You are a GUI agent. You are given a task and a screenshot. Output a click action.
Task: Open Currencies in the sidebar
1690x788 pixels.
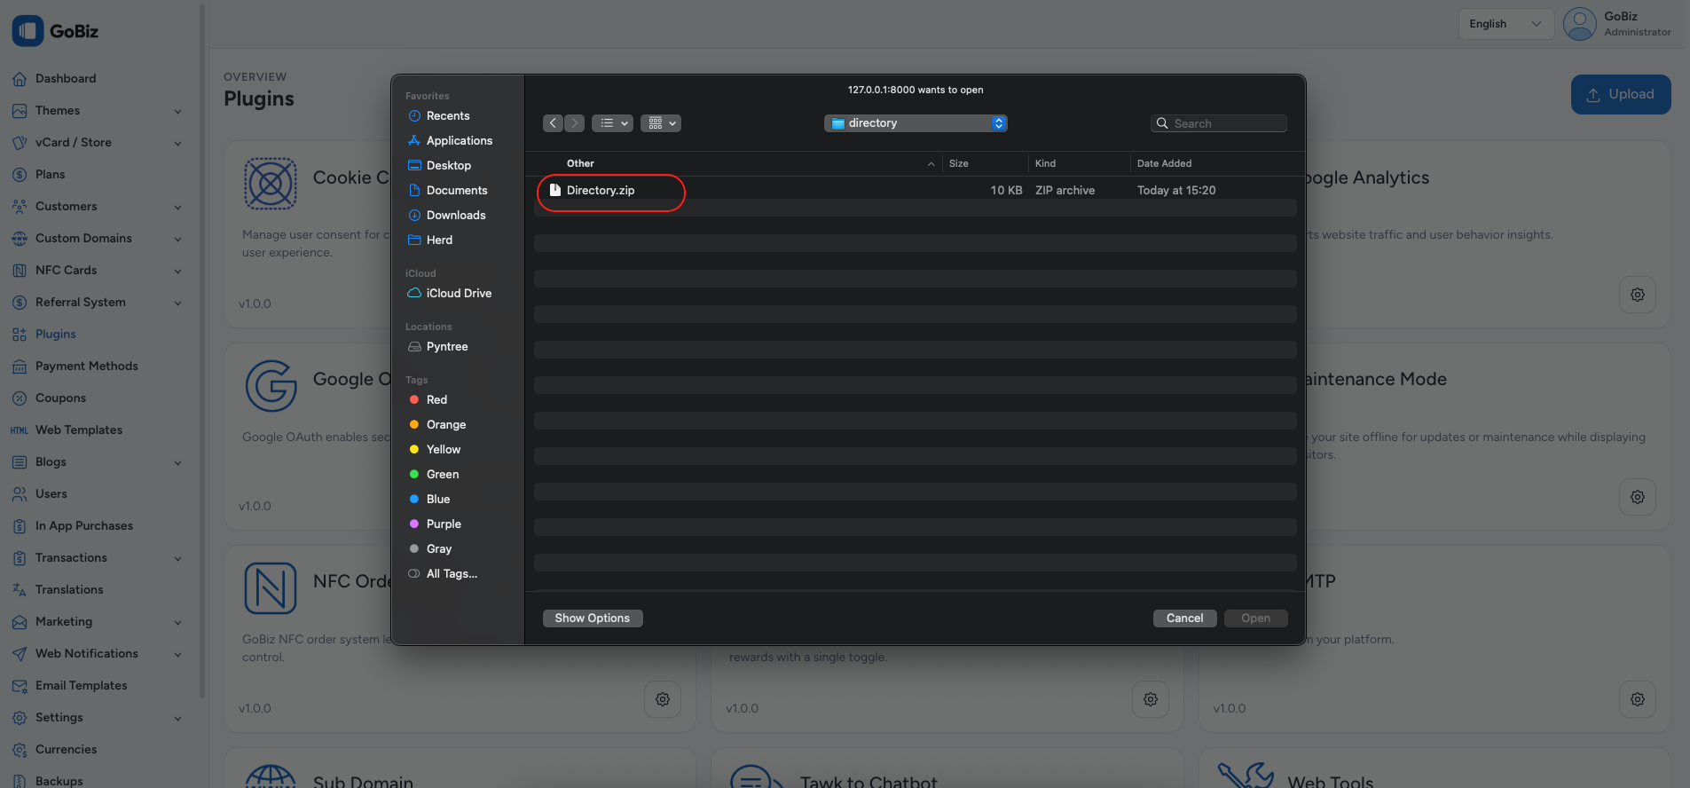click(x=66, y=749)
